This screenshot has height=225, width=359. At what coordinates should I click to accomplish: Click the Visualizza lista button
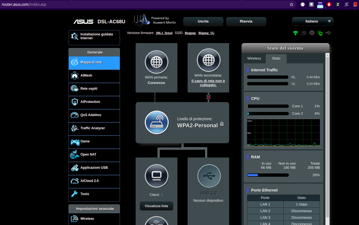(157, 206)
